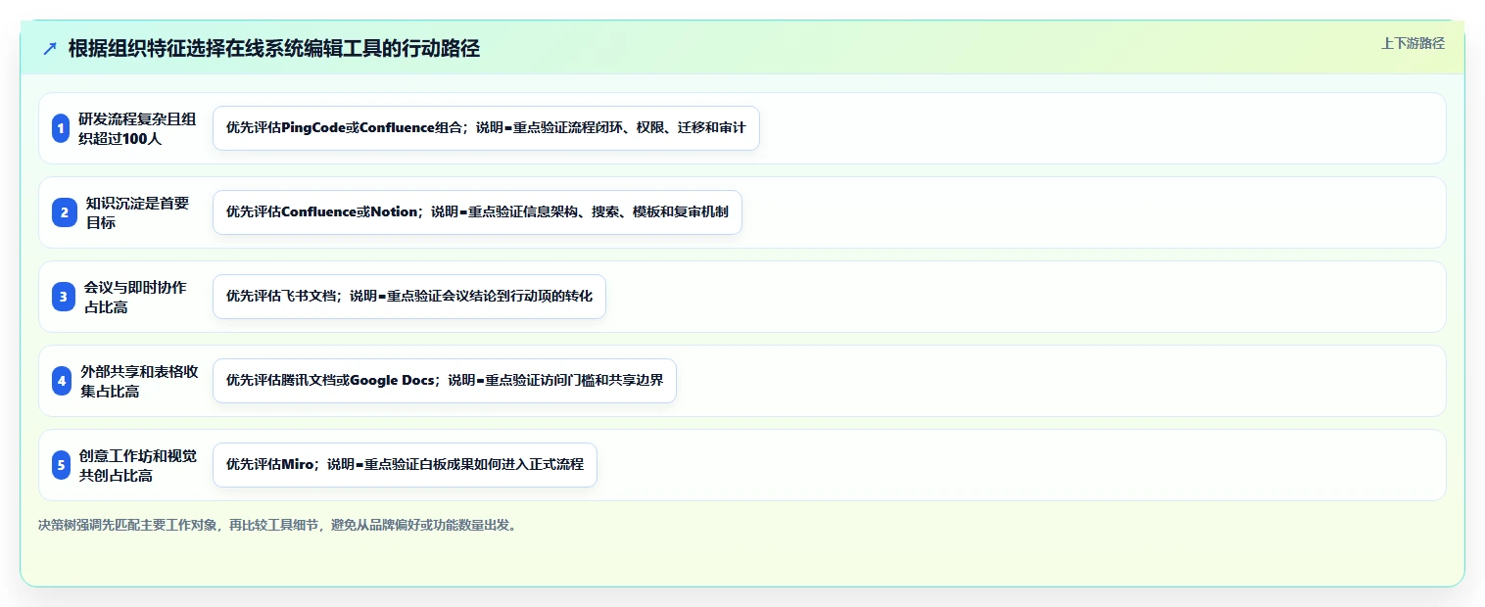Select step number badge 1
Image resolution: width=1485 pixels, height=607 pixels.
click(62, 128)
